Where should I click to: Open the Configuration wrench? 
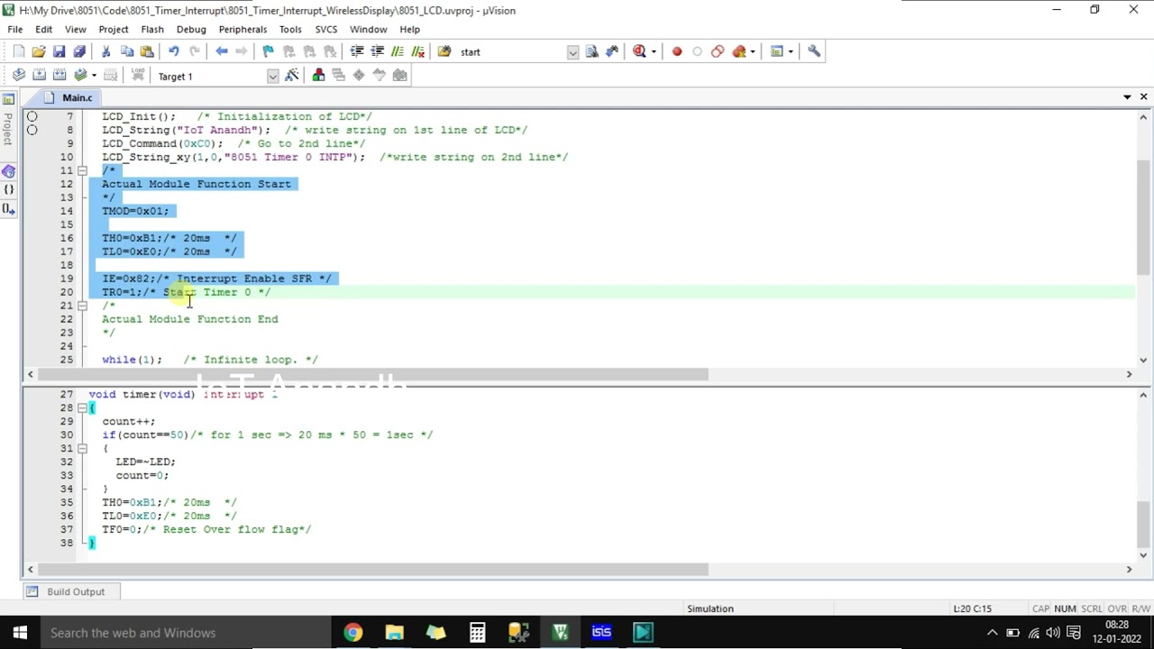tap(814, 51)
